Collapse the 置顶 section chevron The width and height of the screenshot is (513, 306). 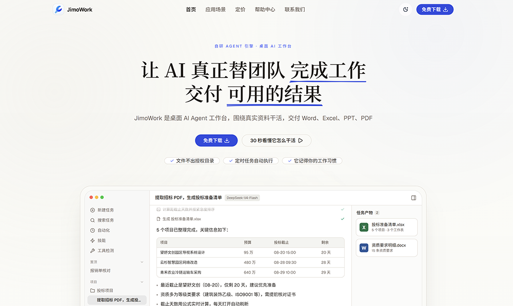click(x=142, y=262)
